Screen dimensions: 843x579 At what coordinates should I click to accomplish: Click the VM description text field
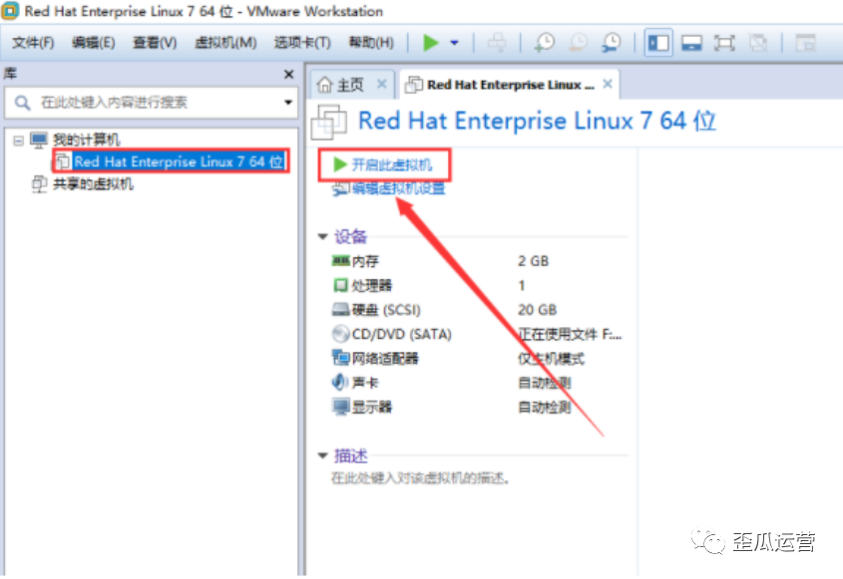click(x=420, y=477)
